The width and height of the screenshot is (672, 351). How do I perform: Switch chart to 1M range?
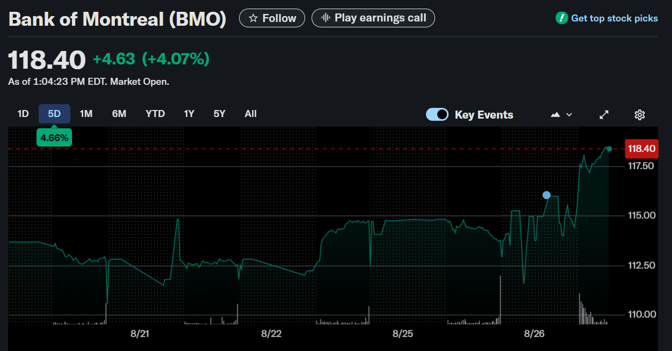(86, 114)
